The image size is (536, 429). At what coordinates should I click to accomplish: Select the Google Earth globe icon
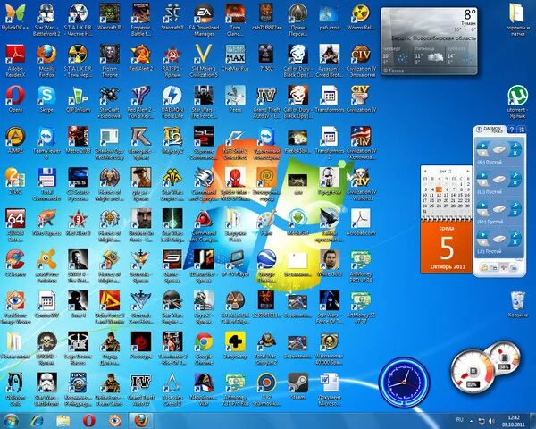(266, 266)
